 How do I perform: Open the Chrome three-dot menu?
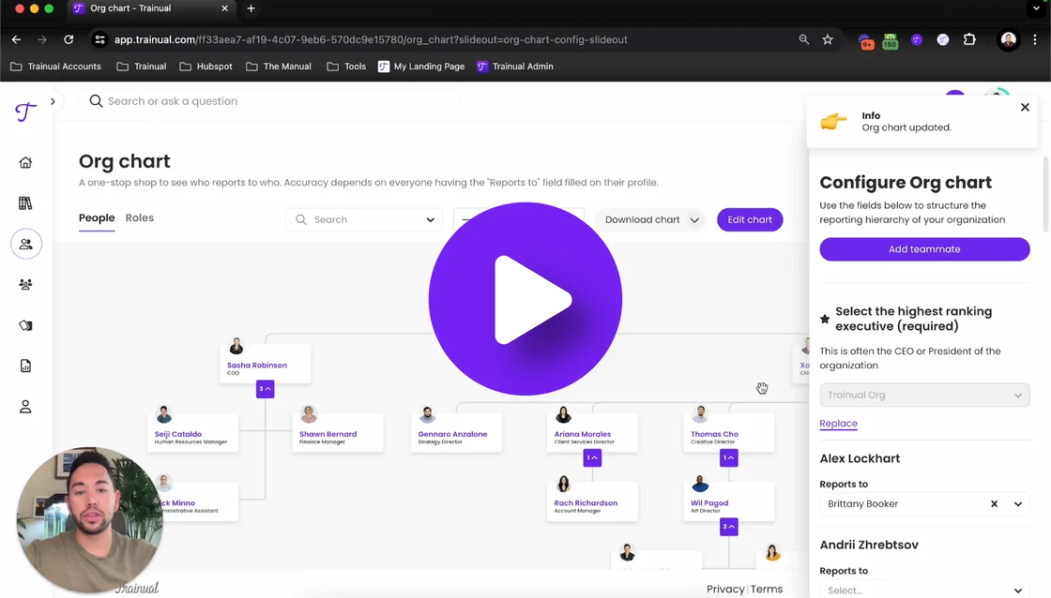(x=1035, y=39)
